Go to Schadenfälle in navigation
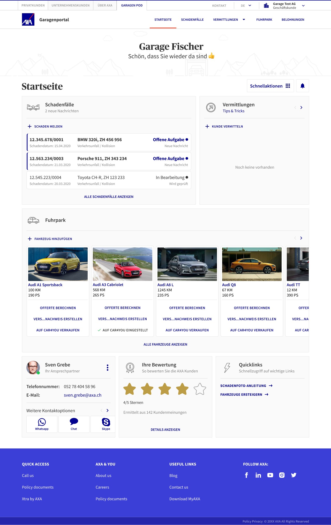 pos(192,20)
